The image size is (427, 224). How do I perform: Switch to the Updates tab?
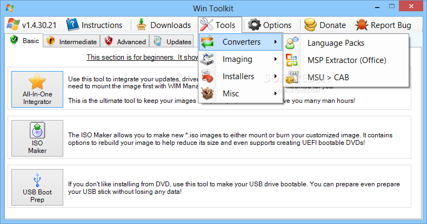[x=172, y=41]
